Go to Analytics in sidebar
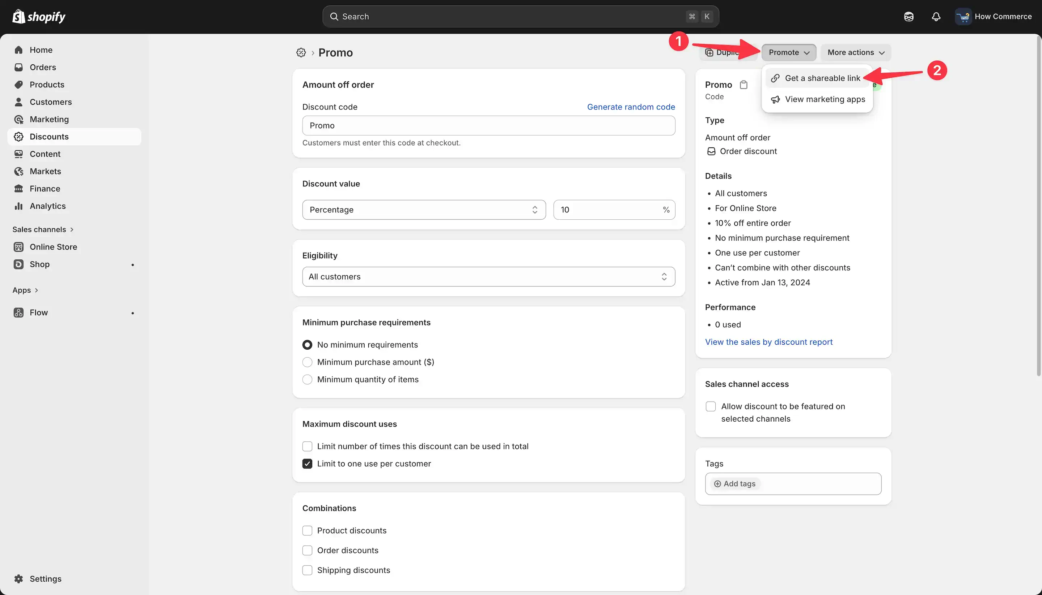The image size is (1042, 595). click(x=47, y=206)
